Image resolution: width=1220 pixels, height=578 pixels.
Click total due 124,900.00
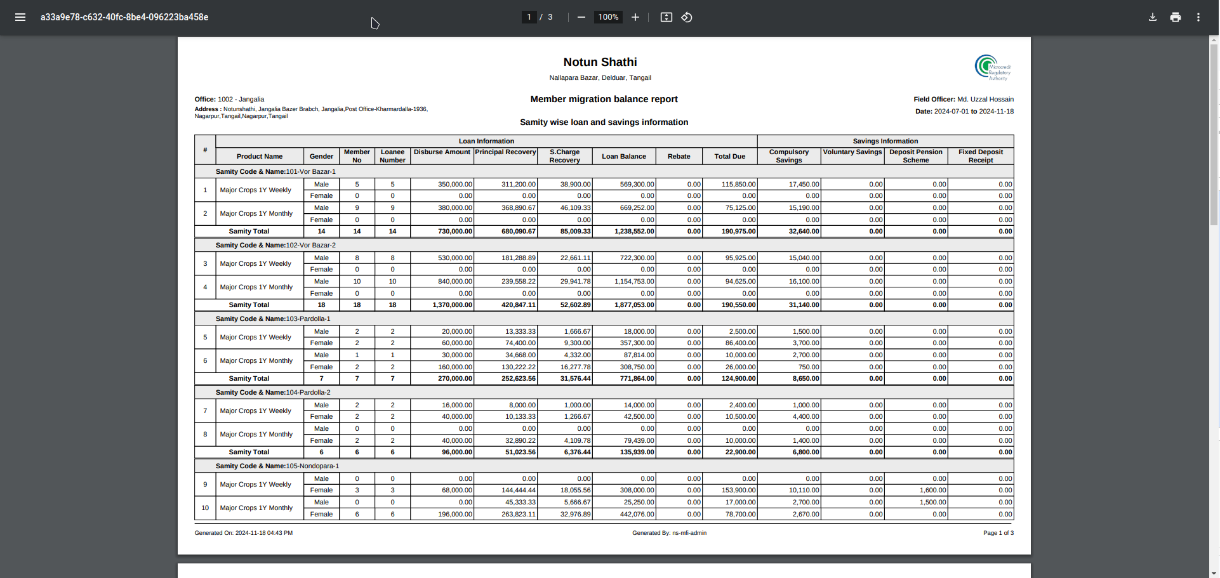[x=738, y=378]
